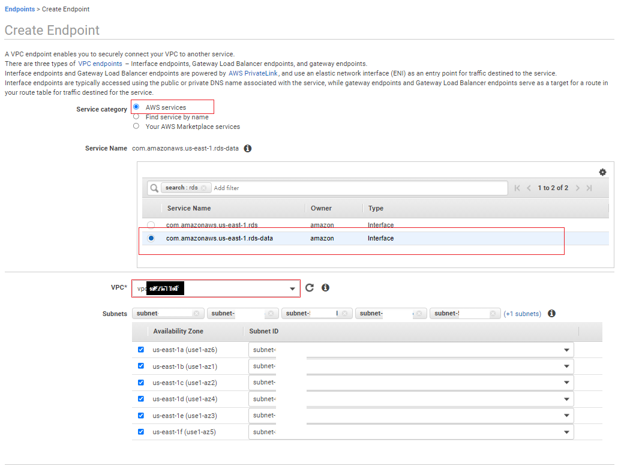Uncheck us-east-1d (use1-az4) checkbox

pyautogui.click(x=141, y=399)
